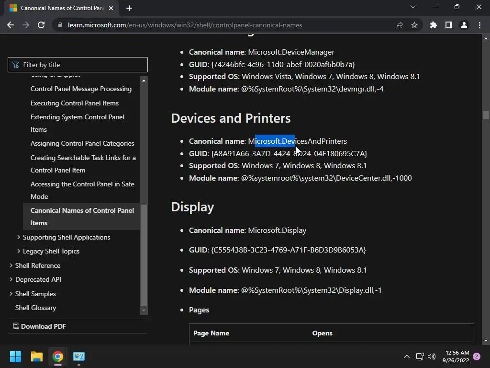The width and height of the screenshot is (490, 368).
Task: Bookmark this page with star icon
Action: tap(414, 25)
